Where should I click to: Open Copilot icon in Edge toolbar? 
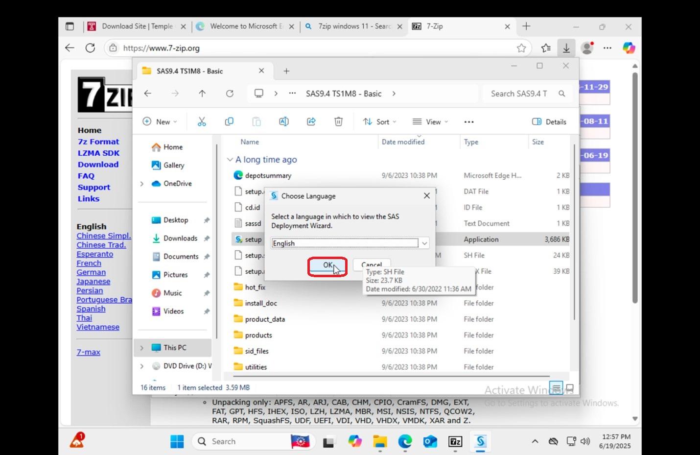[629, 48]
